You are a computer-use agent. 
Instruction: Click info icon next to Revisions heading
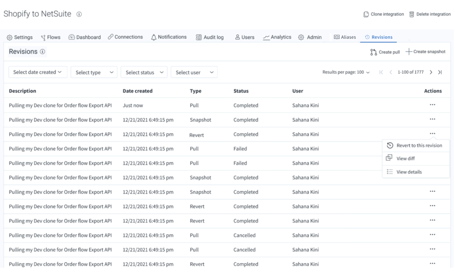[x=43, y=51]
